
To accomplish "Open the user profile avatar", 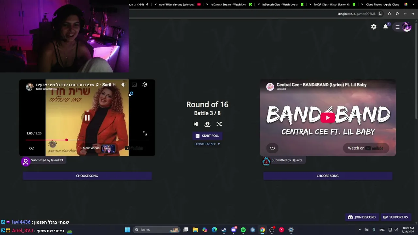I will (407, 27).
